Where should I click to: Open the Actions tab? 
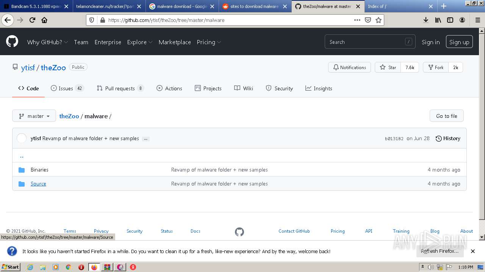(169, 88)
